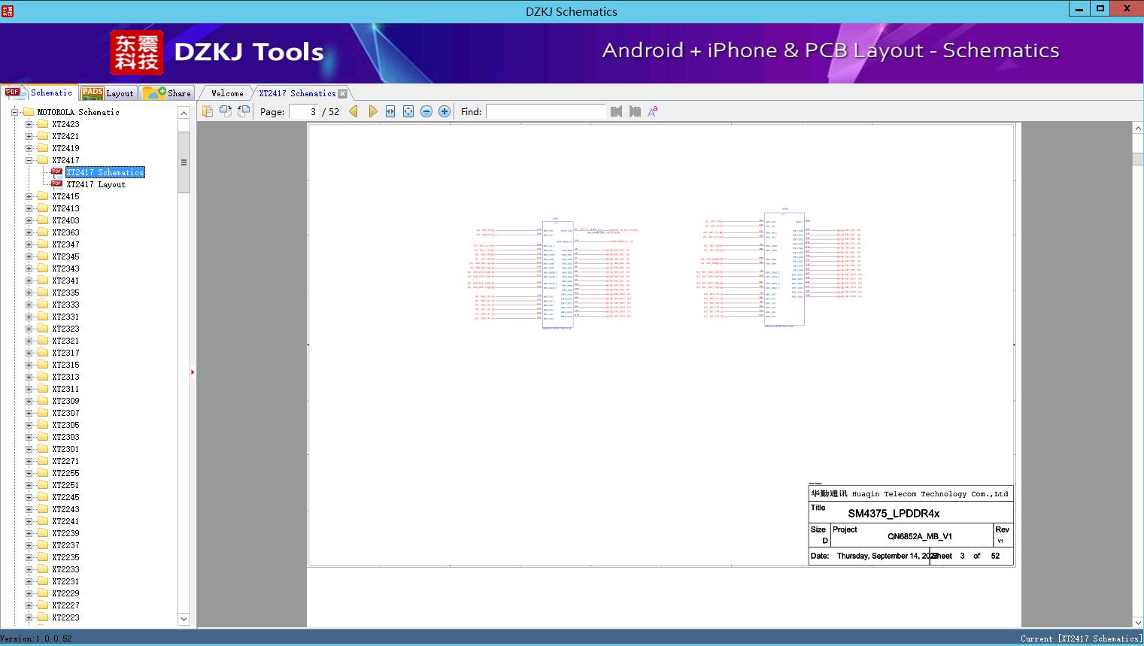The width and height of the screenshot is (1144, 646).
Task: Select the XT2321 folder label
Action: pos(65,341)
